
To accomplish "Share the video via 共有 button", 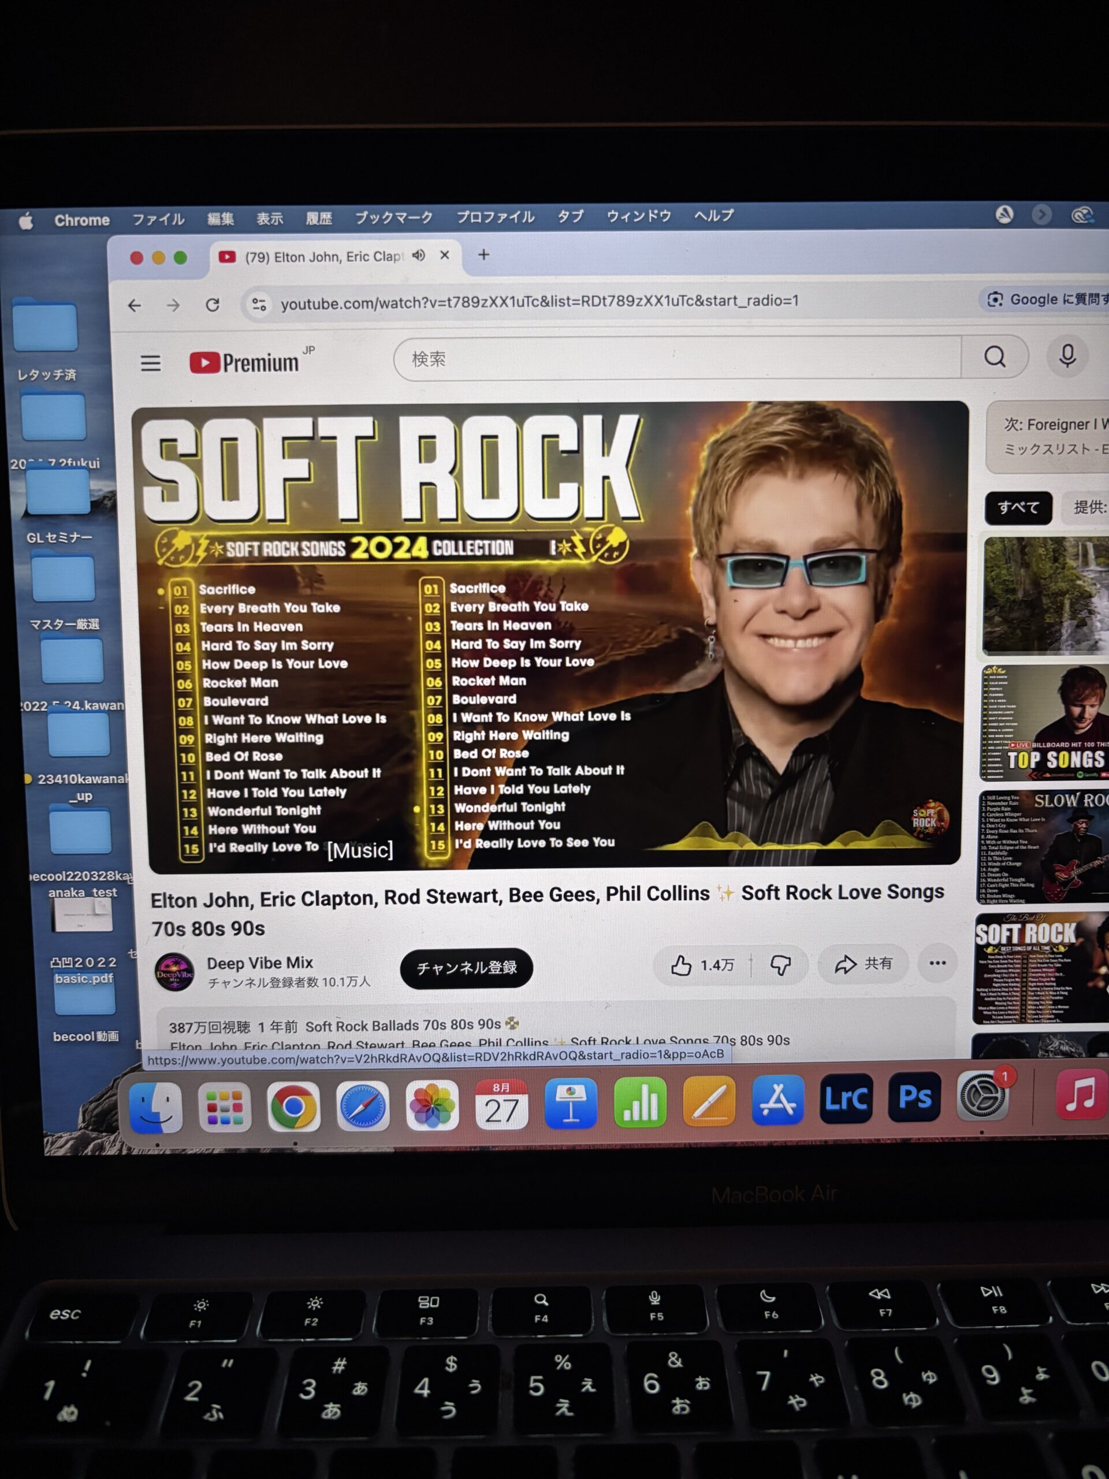I will click(x=863, y=964).
